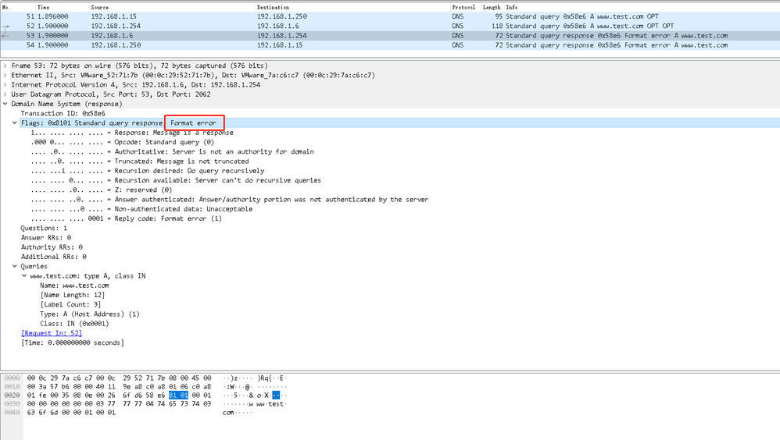Collapse the www.test.com query entry
780x440 pixels.
(x=24, y=275)
